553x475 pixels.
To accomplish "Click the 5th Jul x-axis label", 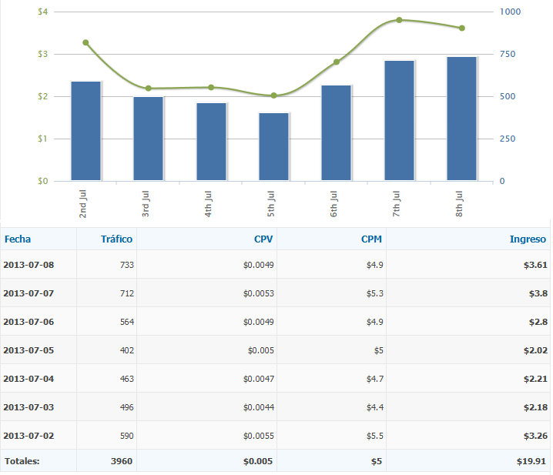I will [270, 204].
